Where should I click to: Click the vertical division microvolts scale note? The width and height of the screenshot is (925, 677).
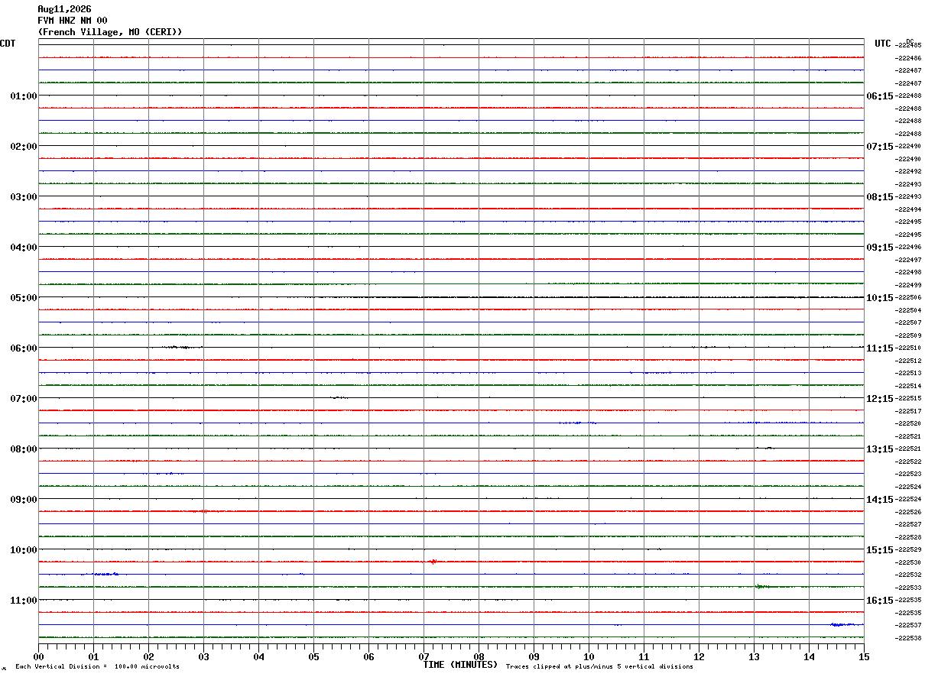97,667
